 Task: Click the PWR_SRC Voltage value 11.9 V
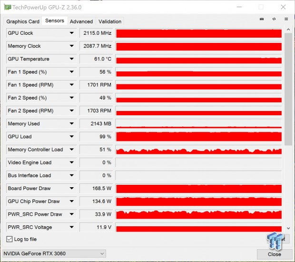click(x=96, y=227)
